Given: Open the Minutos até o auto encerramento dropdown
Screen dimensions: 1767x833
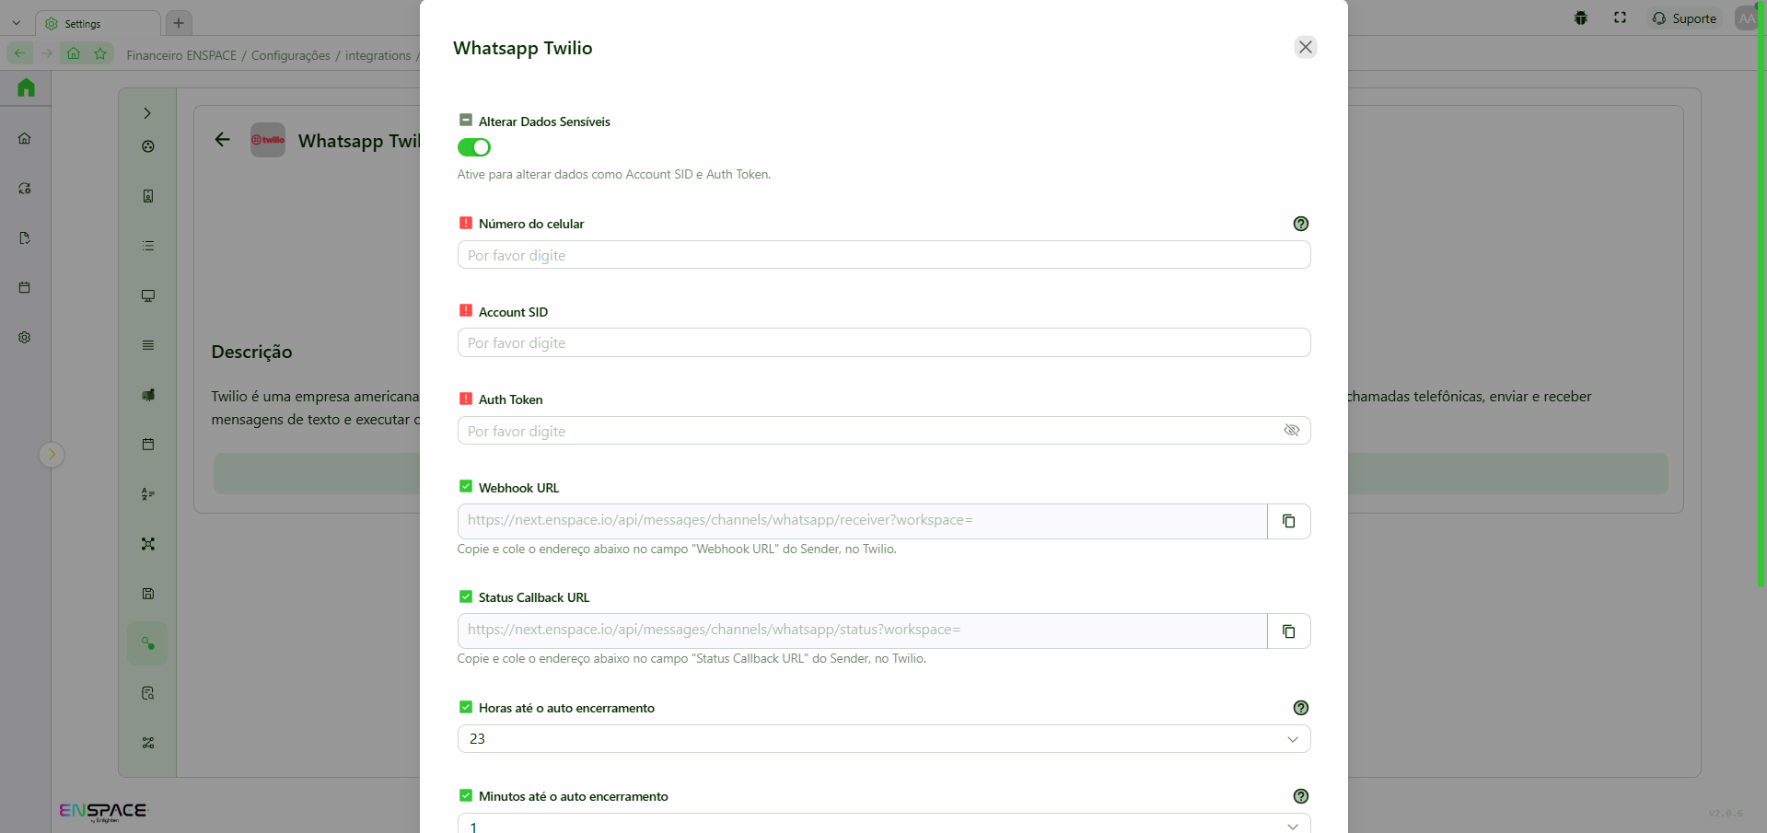Looking at the screenshot, I should click(x=883, y=825).
